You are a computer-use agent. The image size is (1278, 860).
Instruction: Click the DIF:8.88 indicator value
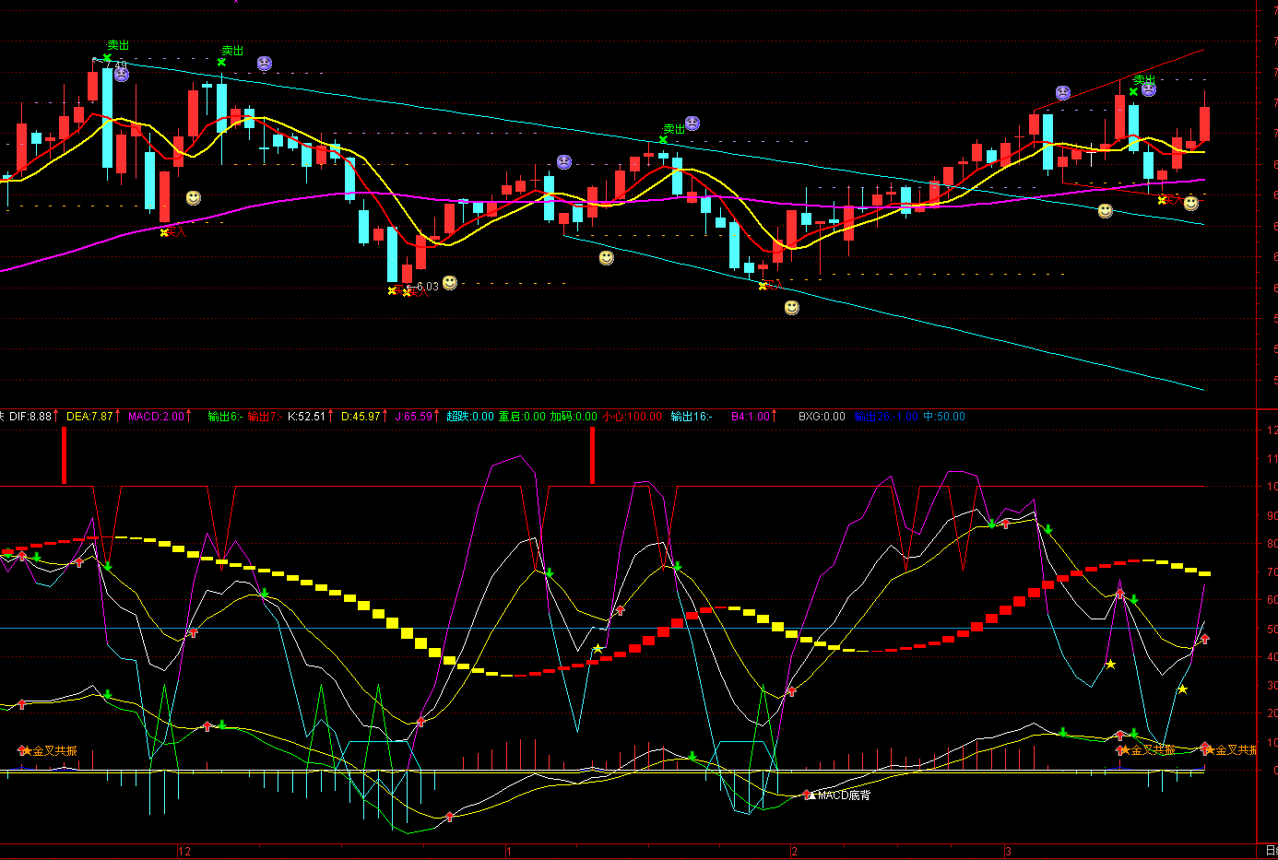30,417
